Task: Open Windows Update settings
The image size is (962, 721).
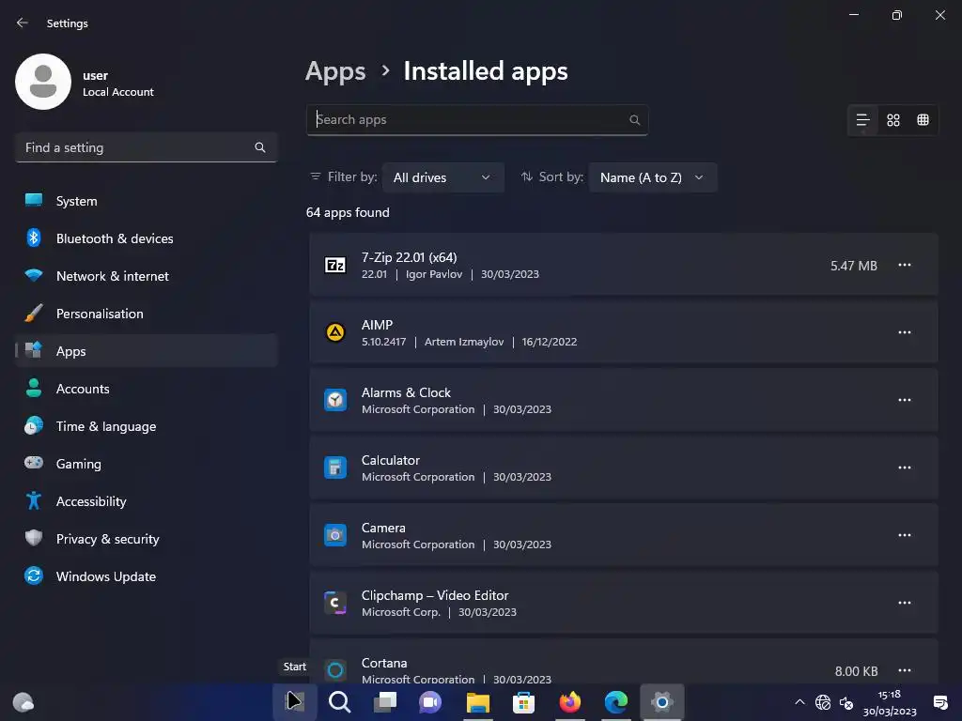Action: (146, 576)
